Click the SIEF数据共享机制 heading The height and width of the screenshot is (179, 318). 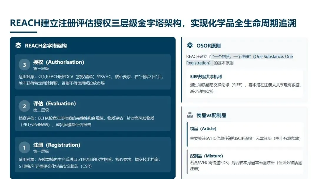(x=206, y=77)
